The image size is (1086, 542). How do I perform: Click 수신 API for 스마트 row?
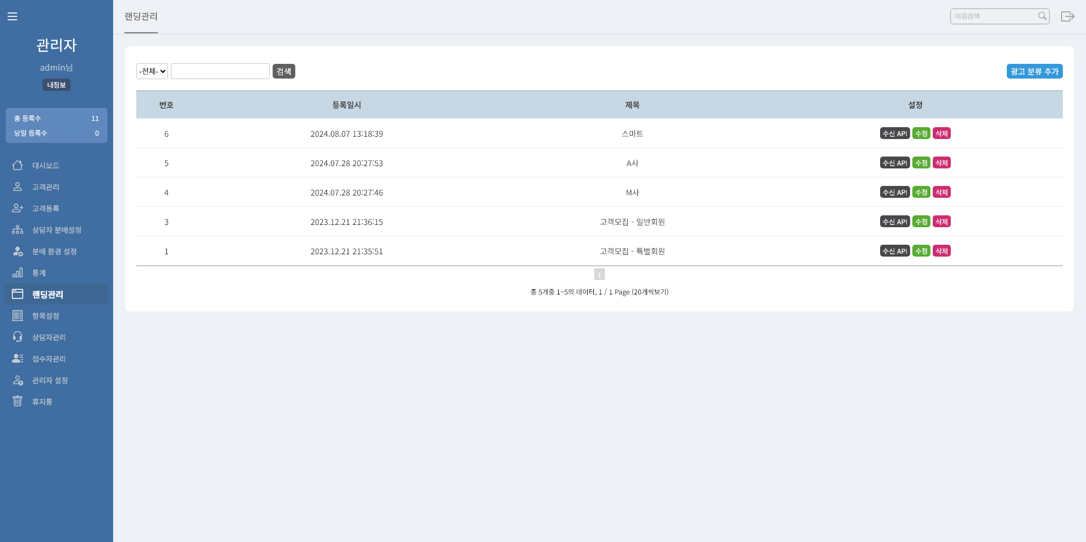tap(894, 133)
